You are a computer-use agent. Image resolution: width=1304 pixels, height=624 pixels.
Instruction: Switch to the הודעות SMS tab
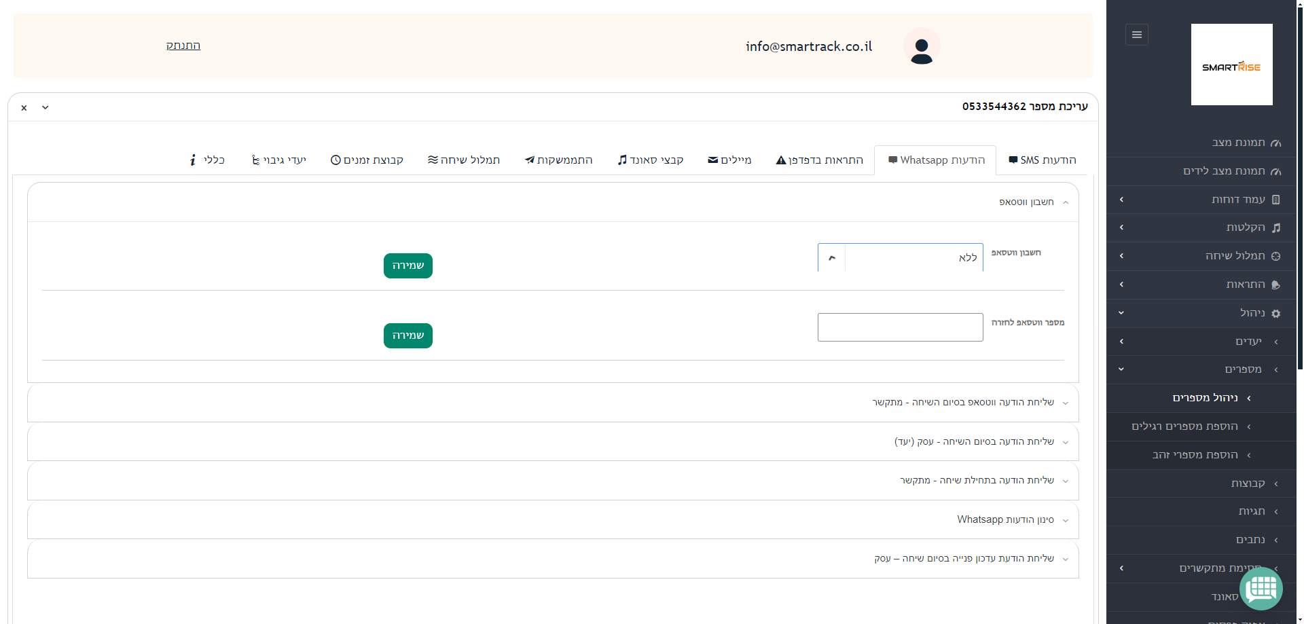[1043, 160]
